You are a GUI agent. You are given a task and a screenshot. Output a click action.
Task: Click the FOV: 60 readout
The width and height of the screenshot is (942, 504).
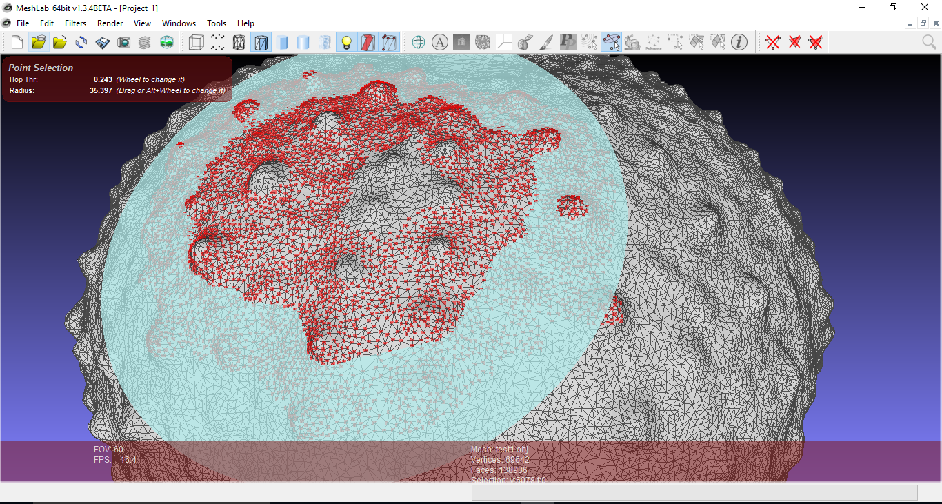click(x=108, y=450)
